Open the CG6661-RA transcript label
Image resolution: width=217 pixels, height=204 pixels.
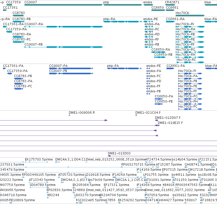[175, 19]
